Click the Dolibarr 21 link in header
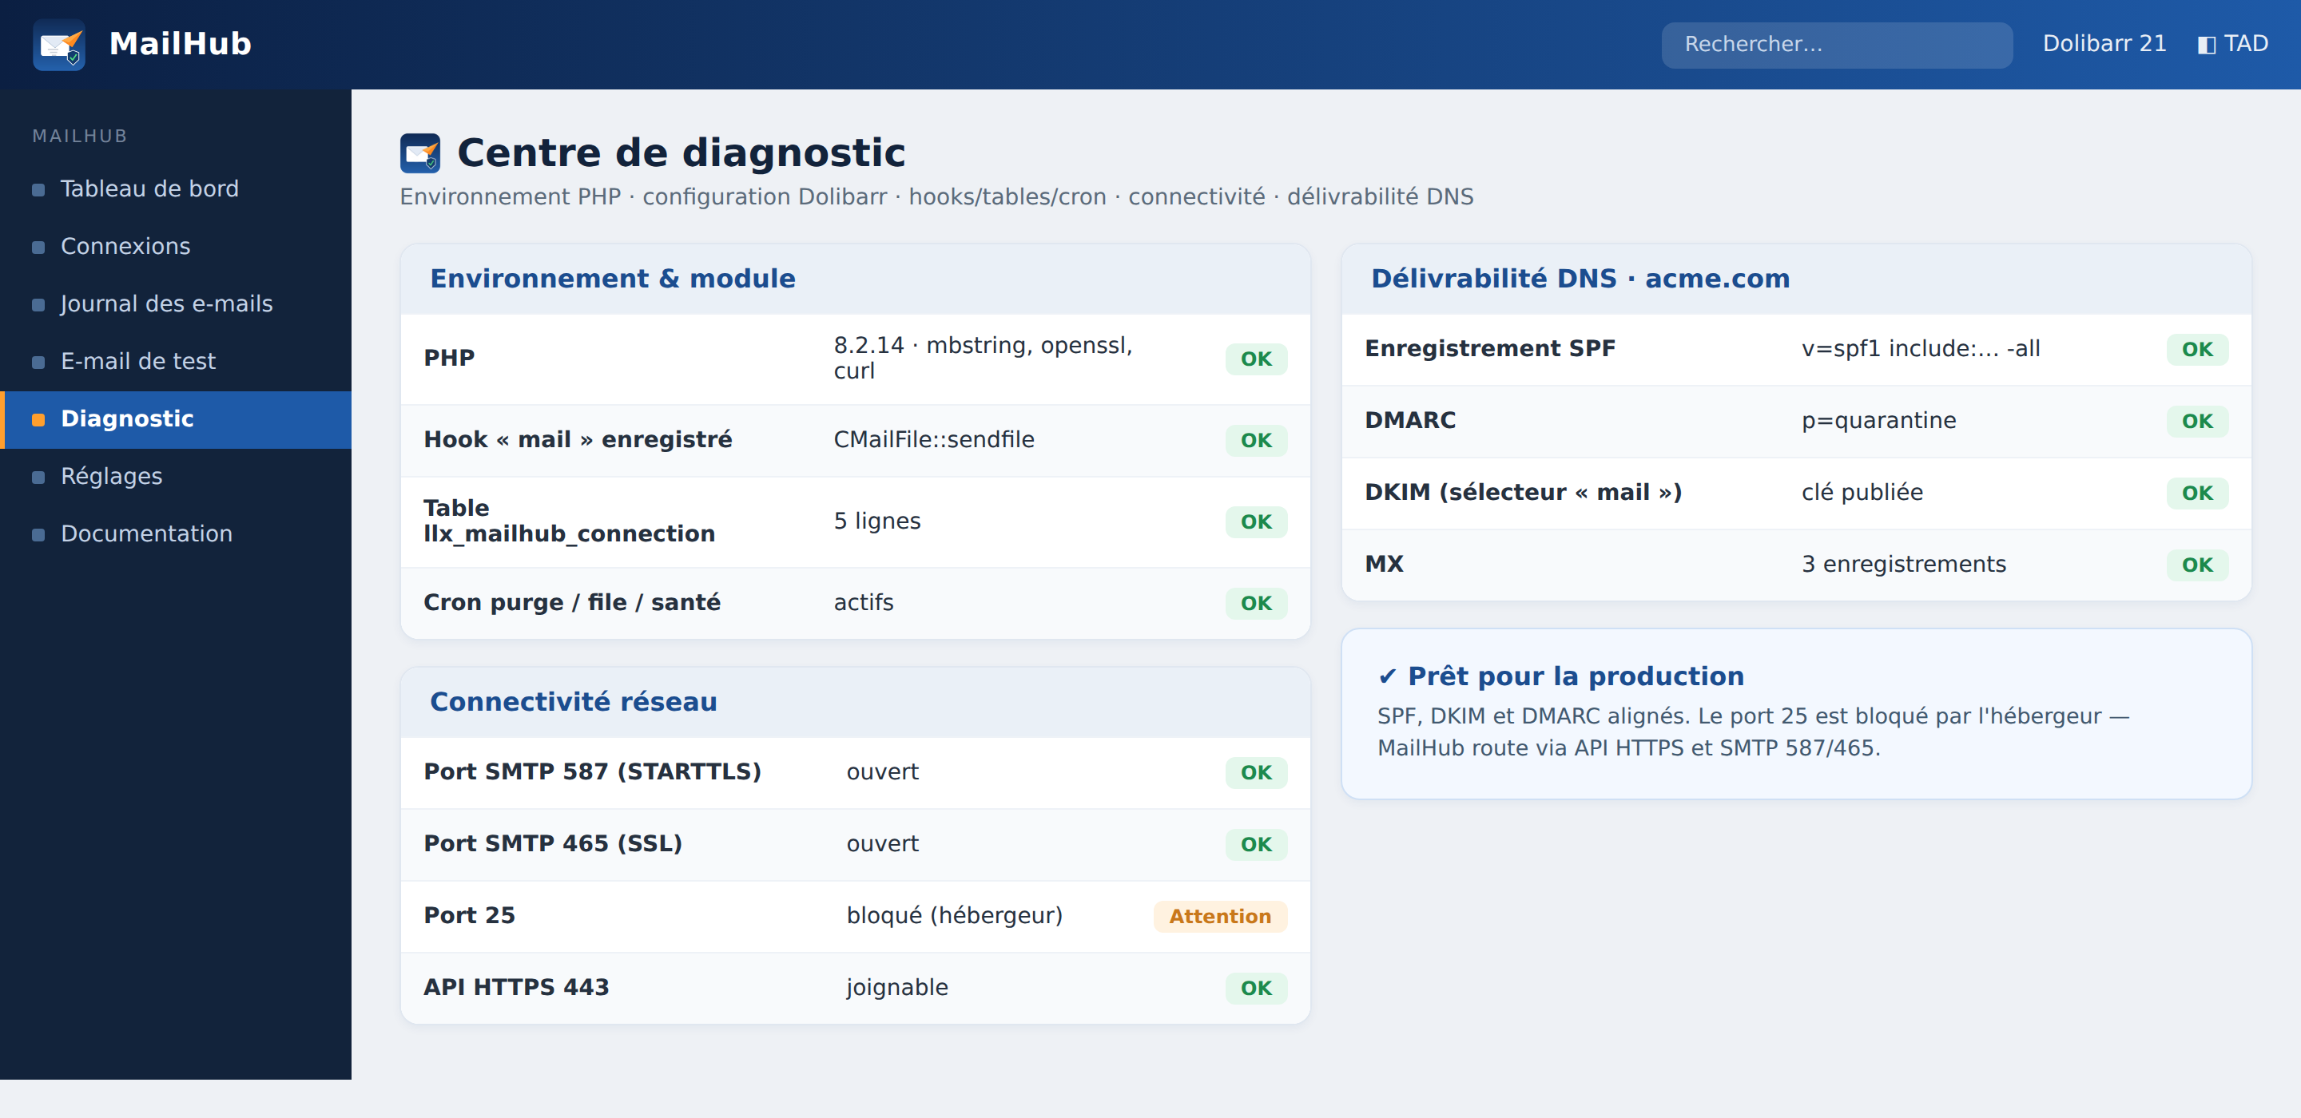The width and height of the screenshot is (2301, 1118). pyautogui.click(x=2104, y=44)
